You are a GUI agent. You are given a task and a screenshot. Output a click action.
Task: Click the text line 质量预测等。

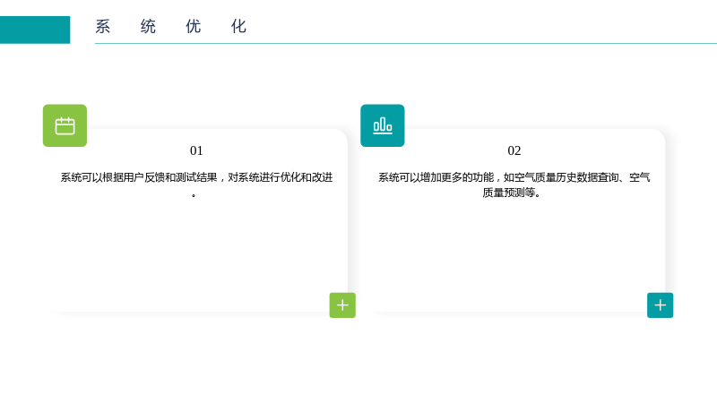[x=512, y=193]
